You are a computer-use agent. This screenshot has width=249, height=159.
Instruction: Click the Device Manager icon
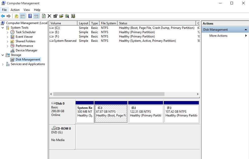pyautogui.click(x=12, y=50)
